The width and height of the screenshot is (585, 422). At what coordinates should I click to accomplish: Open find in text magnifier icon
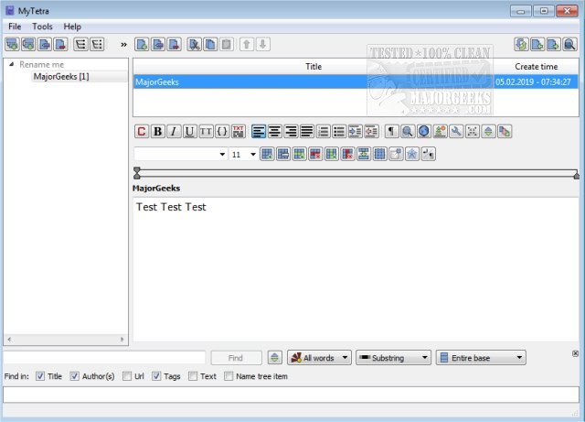408,131
